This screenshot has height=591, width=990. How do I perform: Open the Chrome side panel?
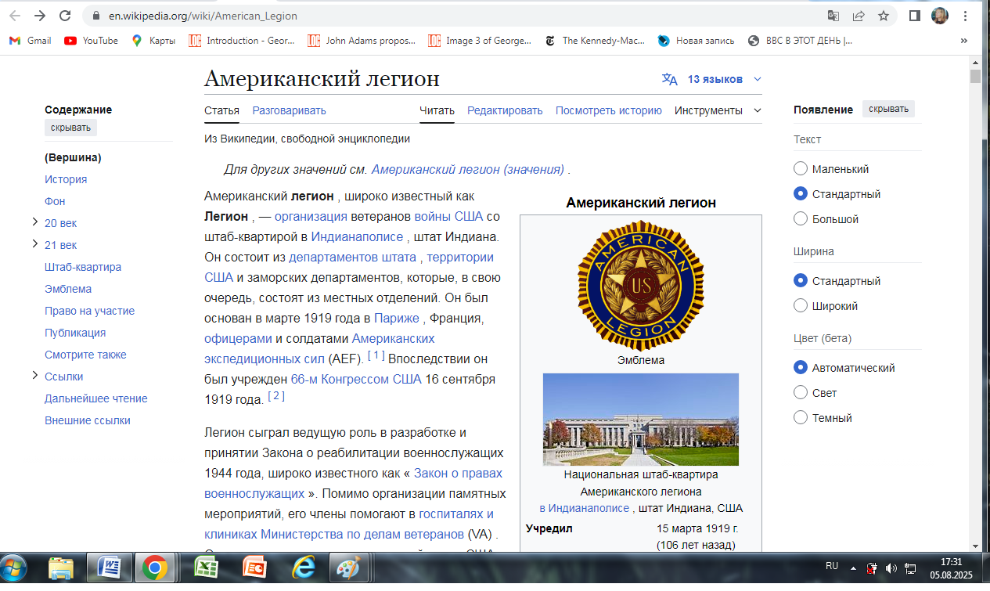click(914, 16)
